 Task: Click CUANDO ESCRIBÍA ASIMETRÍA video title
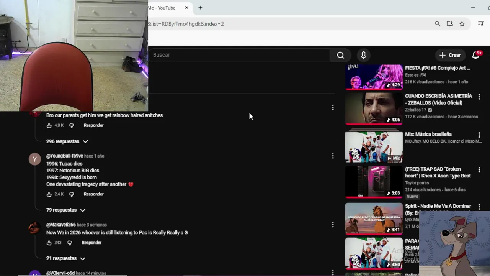click(439, 99)
